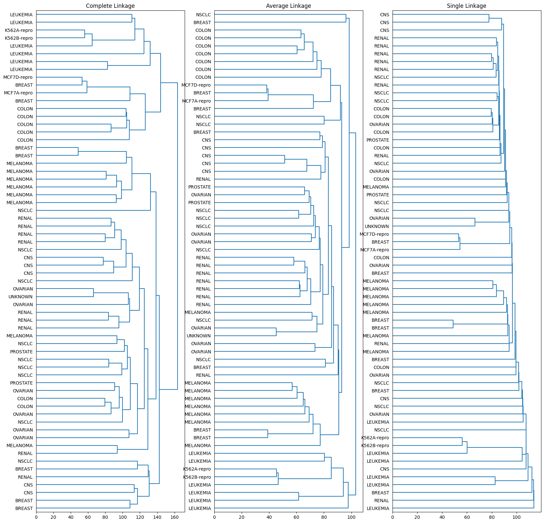The image size is (544, 523).
Task: Select UNKNOWN label in Average Linkage plot
Action: coord(199,336)
